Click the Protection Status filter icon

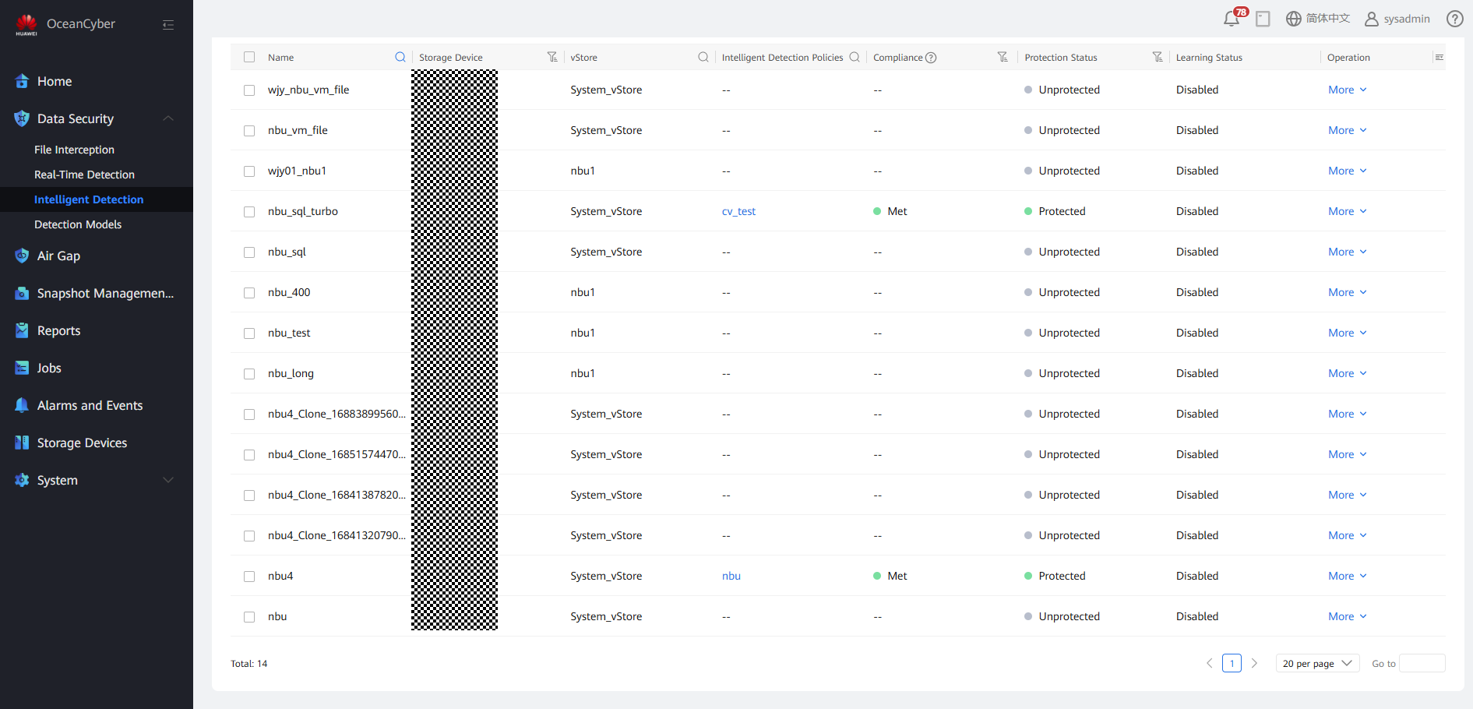(1158, 57)
